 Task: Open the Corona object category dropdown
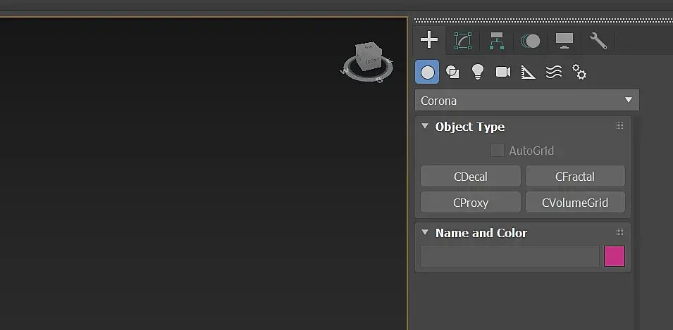[x=526, y=101]
